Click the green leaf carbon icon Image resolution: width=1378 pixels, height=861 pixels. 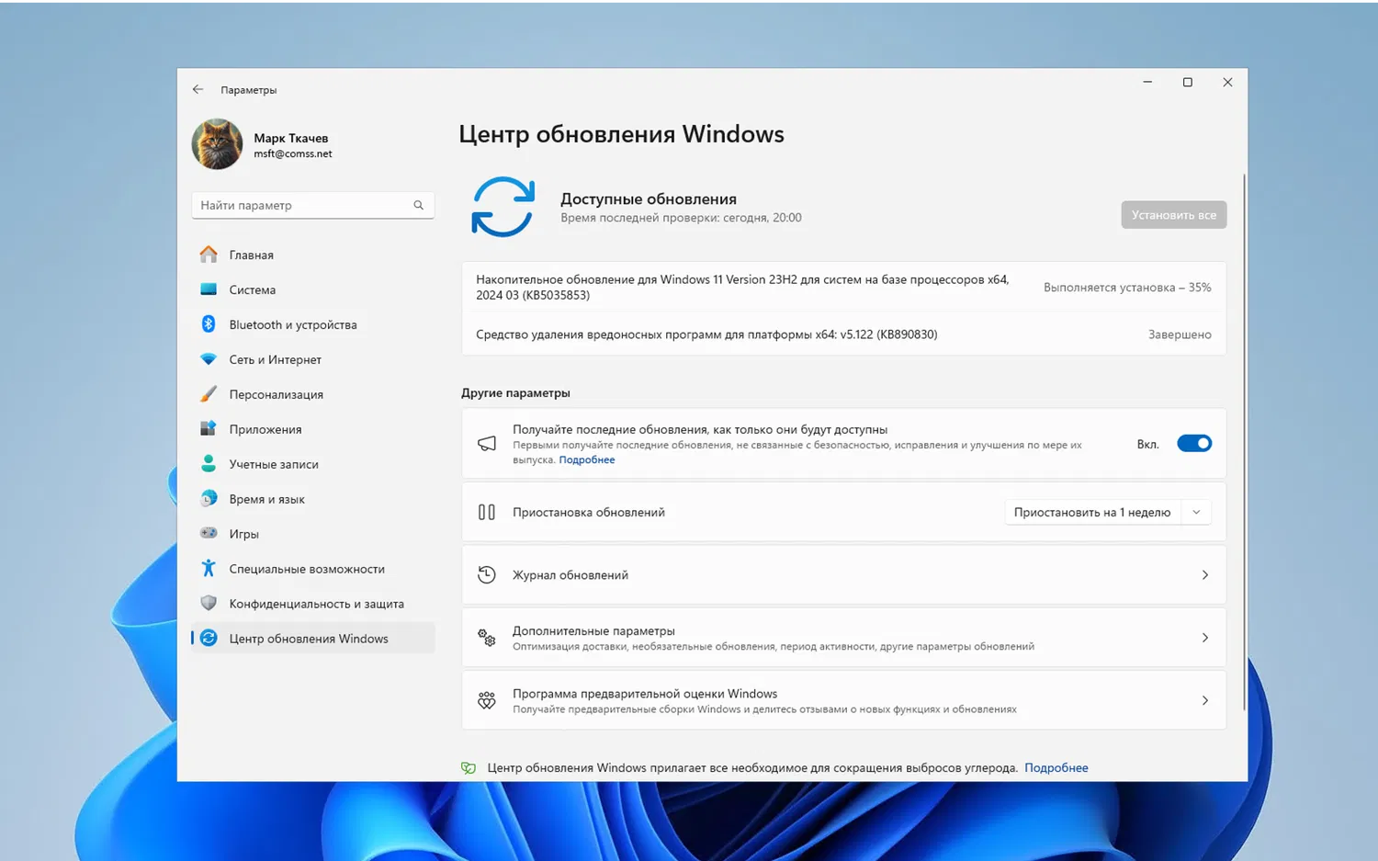(x=469, y=768)
